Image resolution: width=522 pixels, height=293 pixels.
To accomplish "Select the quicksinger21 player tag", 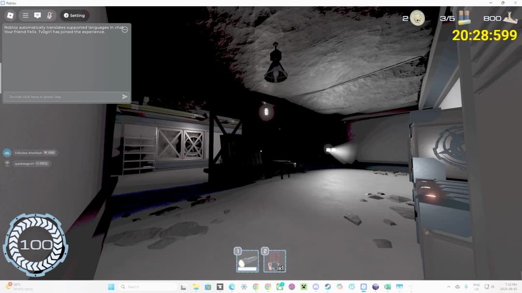I will tap(31, 164).
